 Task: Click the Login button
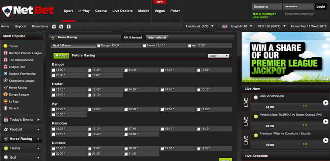click(320, 6)
